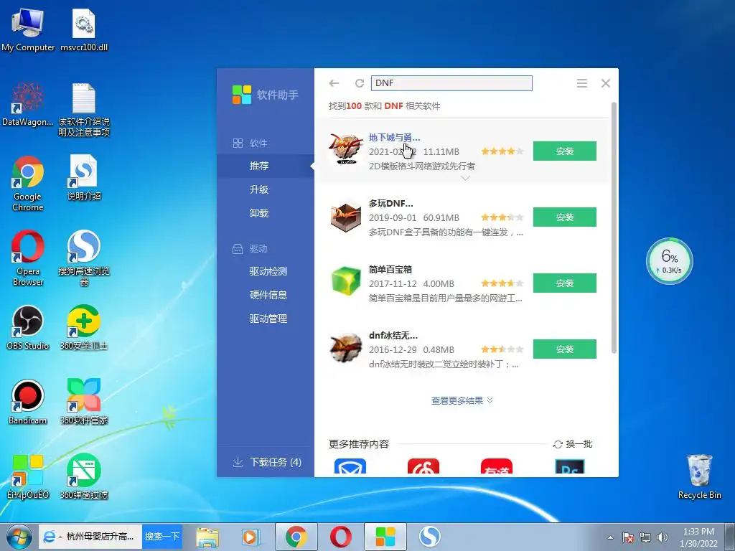The height and width of the screenshot is (551, 735).
Task: Select 360弹窗过滤 desktop shortcut
Action: pos(84,476)
